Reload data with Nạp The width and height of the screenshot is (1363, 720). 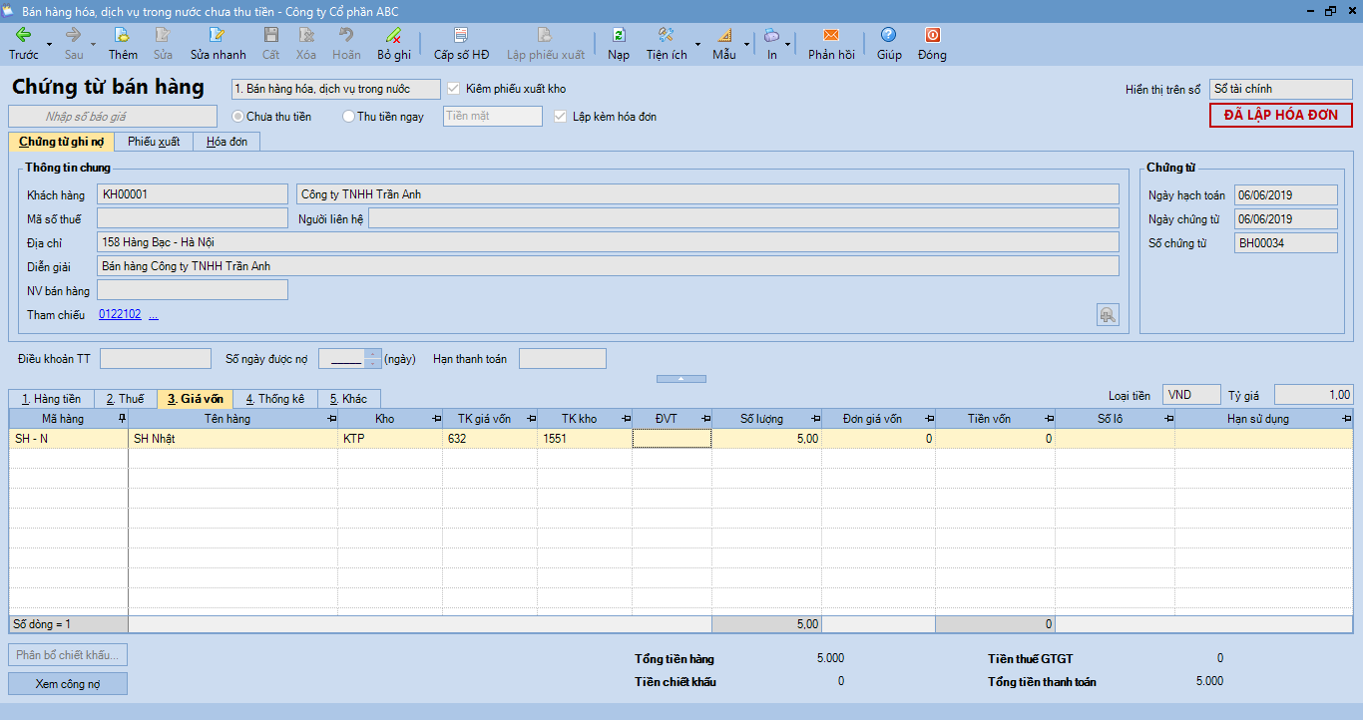(x=619, y=44)
